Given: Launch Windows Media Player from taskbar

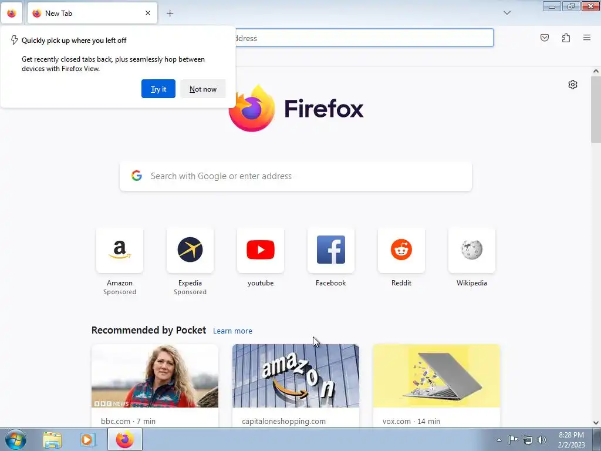Looking at the screenshot, I should (x=87, y=440).
